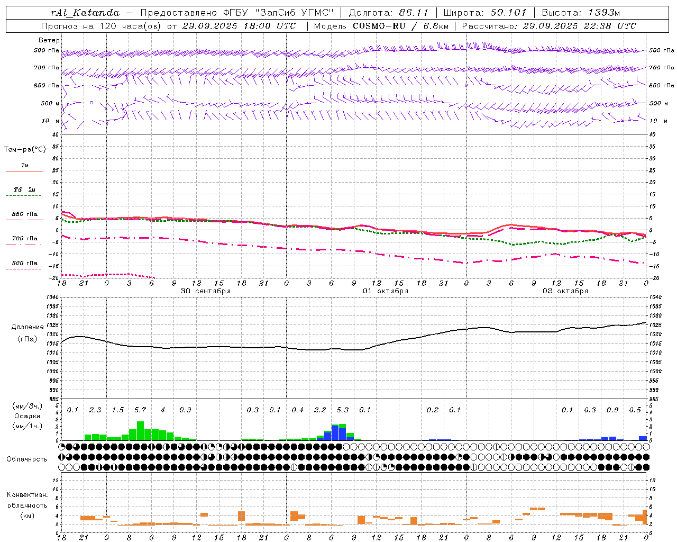Click the rAi_Katanda station title
677x542 pixels.
tap(85, 13)
